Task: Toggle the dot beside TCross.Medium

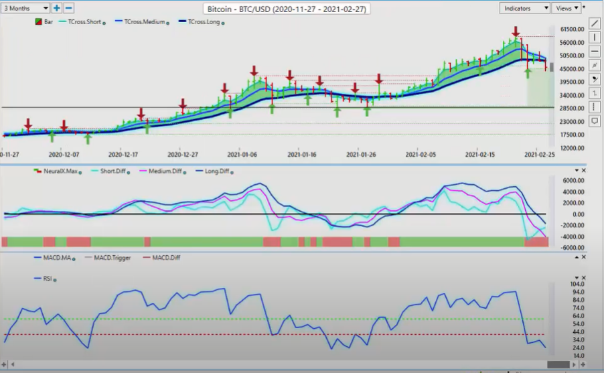Action: (x=167, y=23)
